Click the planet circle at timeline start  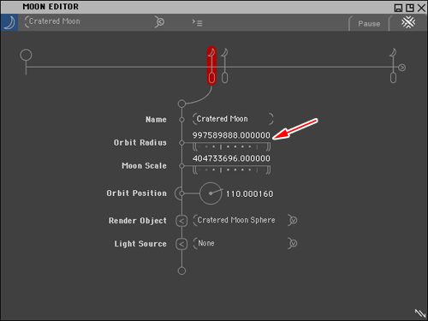pyautogui.click(x=26, y=55)
